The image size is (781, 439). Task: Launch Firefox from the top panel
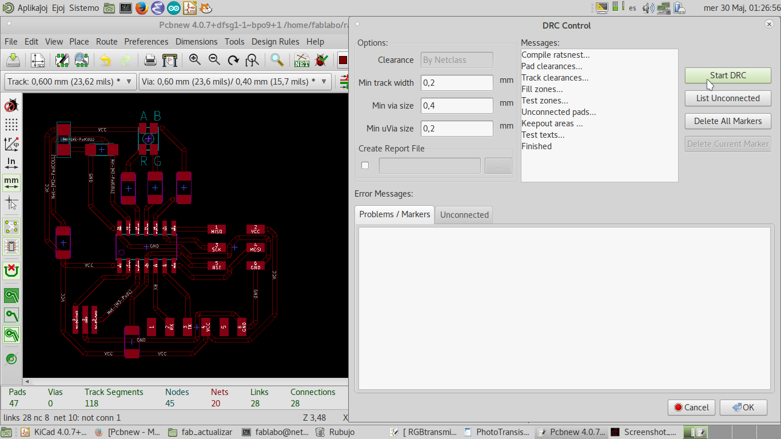point(141,8)
